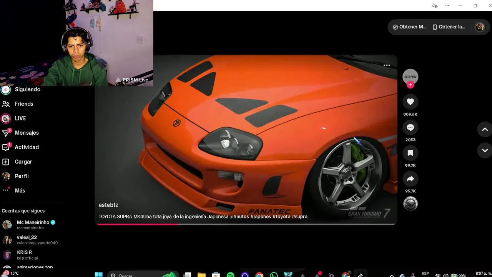Viewport: 492px width, 277px height.
Task: Open comments via the speech bubble icon
Action: [410, 127]
